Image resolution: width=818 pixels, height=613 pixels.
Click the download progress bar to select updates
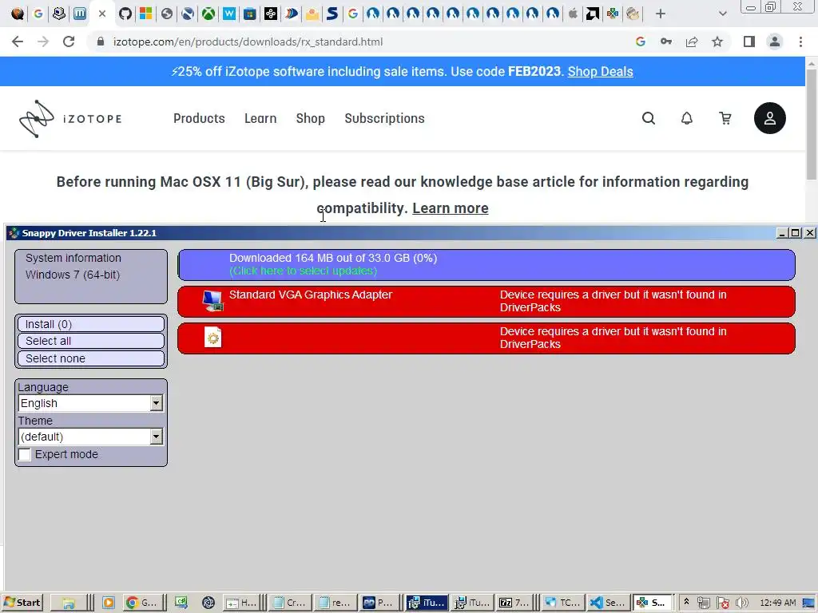click(486, 264)
